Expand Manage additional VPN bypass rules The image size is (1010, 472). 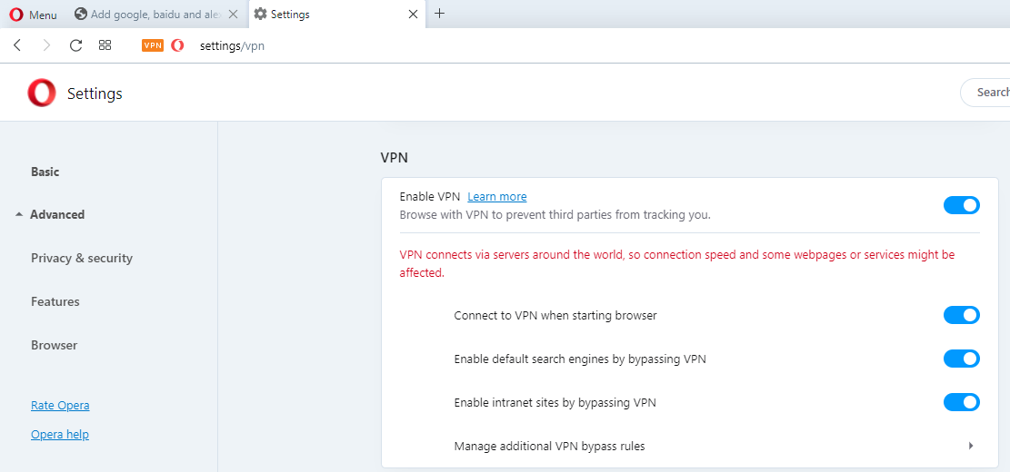pyautogui.click(x=970, y=446)
